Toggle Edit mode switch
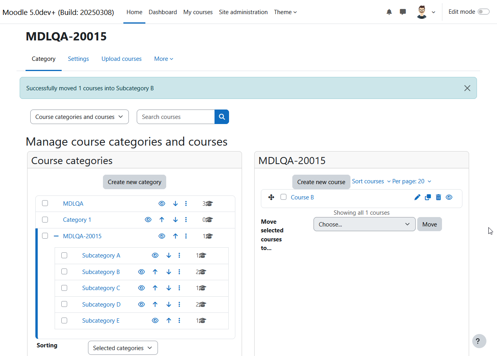The width and height of the screenshot is (497, 356). click(484, 12)
